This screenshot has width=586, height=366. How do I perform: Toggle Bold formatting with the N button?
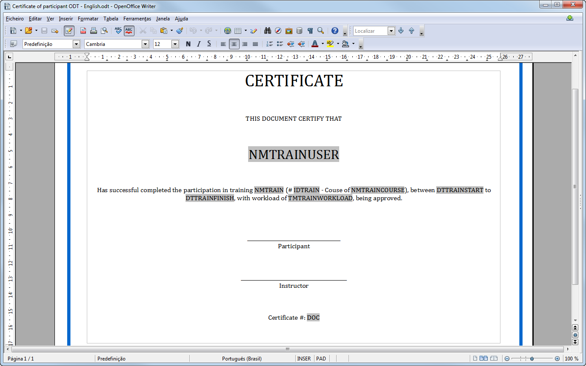(x=188, y=44)
